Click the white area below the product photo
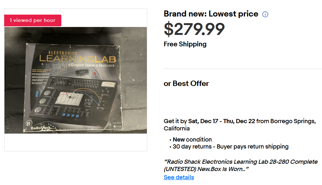Image resolution: width=322 pixels, height=185 pixels. click(76, 142)
